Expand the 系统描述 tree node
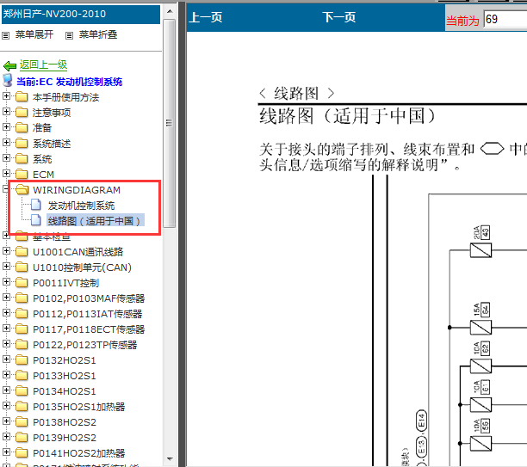This screenshot has height=467, width=527. 6,143
